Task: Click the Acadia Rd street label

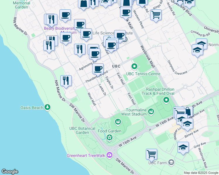Action: tap(171, 9)
